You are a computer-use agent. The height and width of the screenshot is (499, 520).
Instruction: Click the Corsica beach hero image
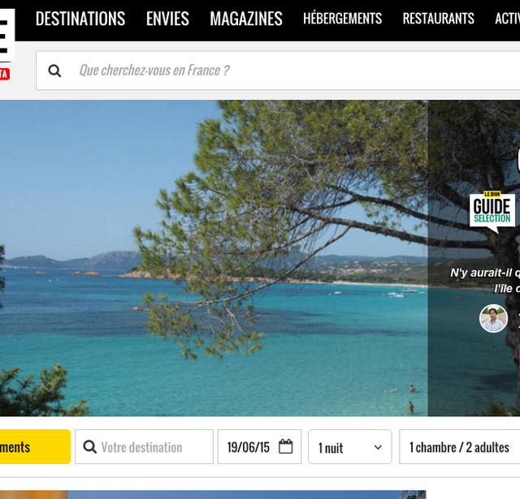click(214, 258)
